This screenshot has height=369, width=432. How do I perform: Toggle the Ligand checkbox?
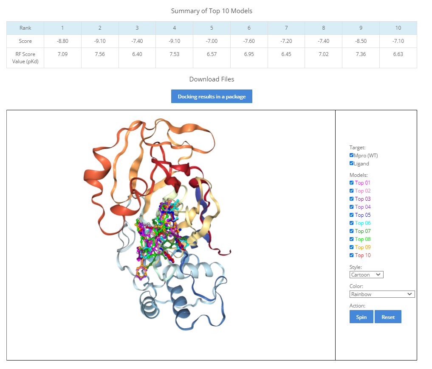point(351,164)
